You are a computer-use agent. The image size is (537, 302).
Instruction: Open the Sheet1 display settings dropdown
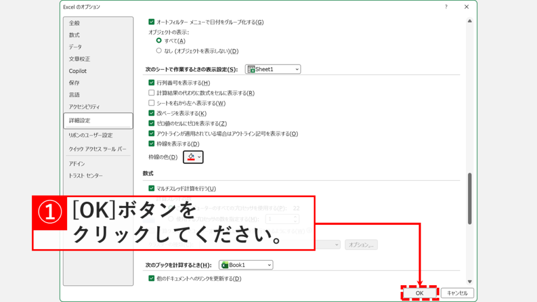[272, 69]
